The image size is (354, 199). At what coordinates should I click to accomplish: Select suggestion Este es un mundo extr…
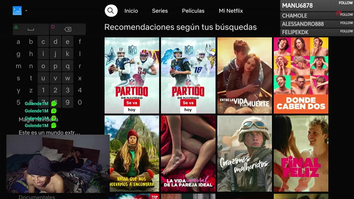(49, 132)
